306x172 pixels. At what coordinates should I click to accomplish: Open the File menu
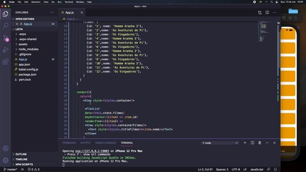[x=19, y=2]
